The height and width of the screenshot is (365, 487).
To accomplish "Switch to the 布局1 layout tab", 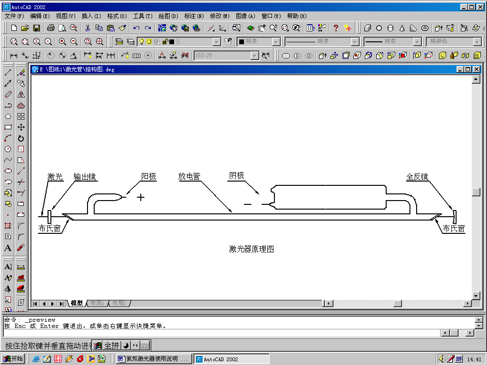I will (x=97, y=303).
